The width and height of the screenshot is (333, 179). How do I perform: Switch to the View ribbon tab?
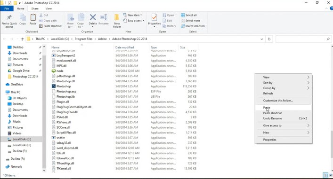point(49,8)
